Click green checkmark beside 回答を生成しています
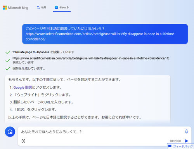This screenshot has width=194, height=149. [x=8, y=68]
